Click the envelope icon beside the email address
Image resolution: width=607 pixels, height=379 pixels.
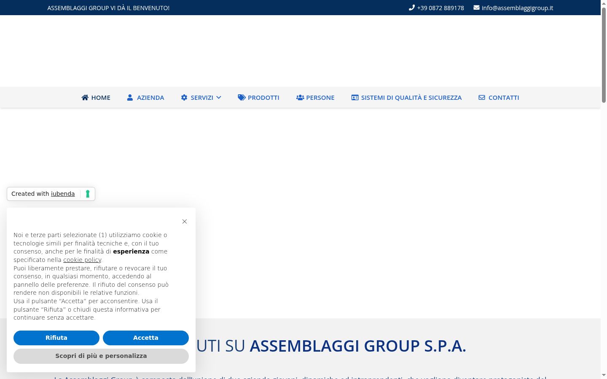point(476,8)
